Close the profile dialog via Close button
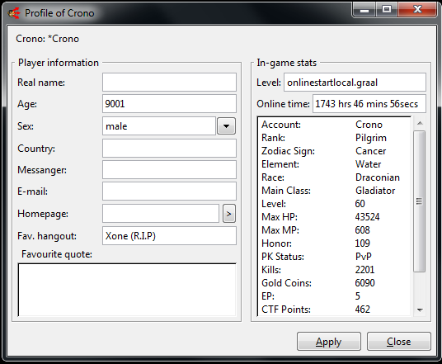This screenshot has width=442, height=364. (x=399, y=342)
